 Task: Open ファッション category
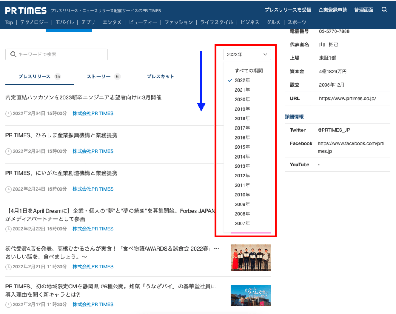(179, 22)
